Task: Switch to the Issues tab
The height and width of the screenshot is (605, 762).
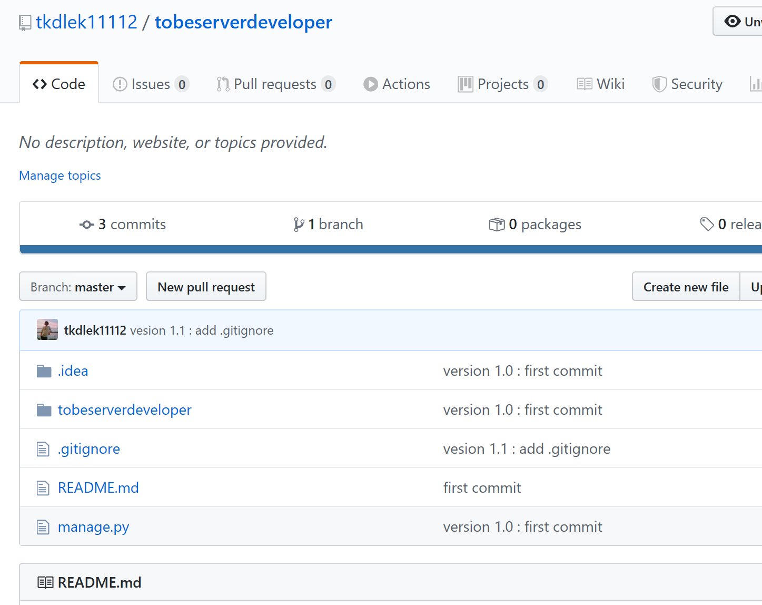Action: coord(151,84)
